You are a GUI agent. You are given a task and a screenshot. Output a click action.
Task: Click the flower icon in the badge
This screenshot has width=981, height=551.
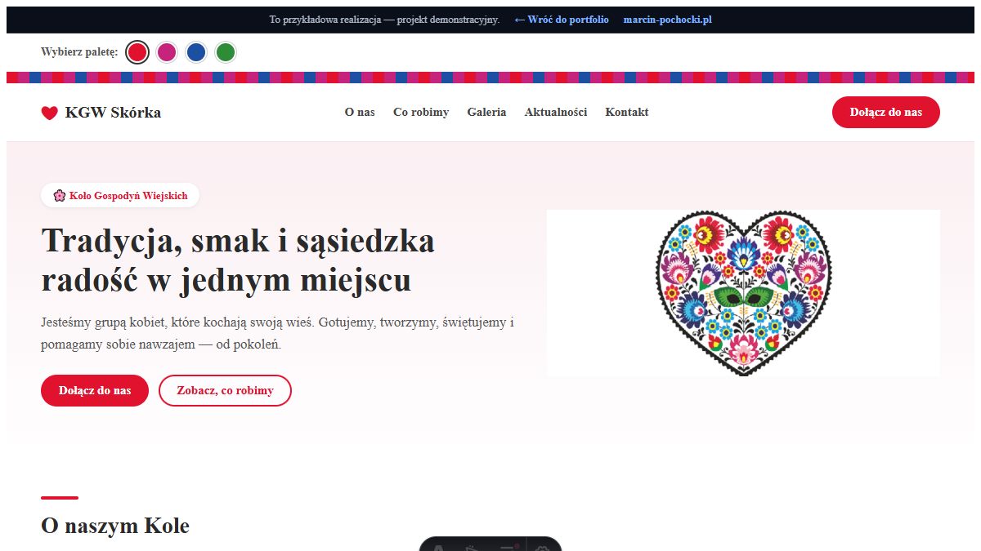[x=59, y=196]
